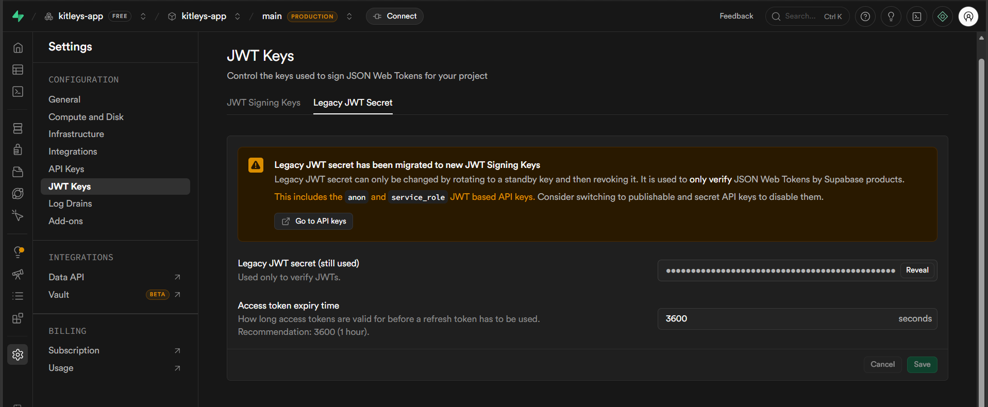988x407 pixels.
Task: Open the Authentication lock icon
Action: click(x=18, y=150)
